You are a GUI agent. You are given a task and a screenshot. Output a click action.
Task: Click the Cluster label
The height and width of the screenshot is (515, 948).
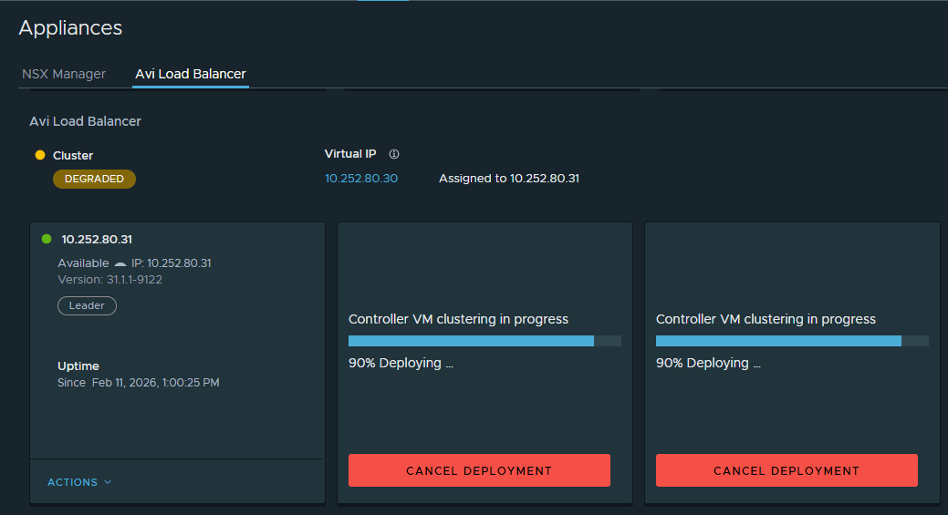click(73, 155)
